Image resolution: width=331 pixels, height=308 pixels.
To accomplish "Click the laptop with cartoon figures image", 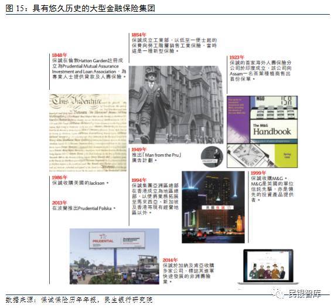I will [268, 267].
